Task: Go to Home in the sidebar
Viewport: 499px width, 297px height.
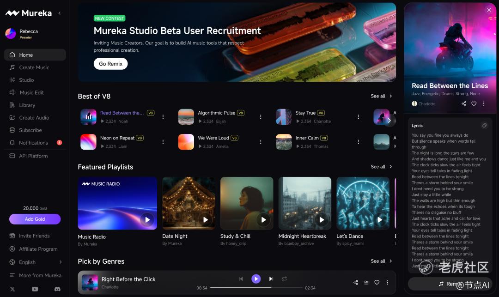Action: 35,55
